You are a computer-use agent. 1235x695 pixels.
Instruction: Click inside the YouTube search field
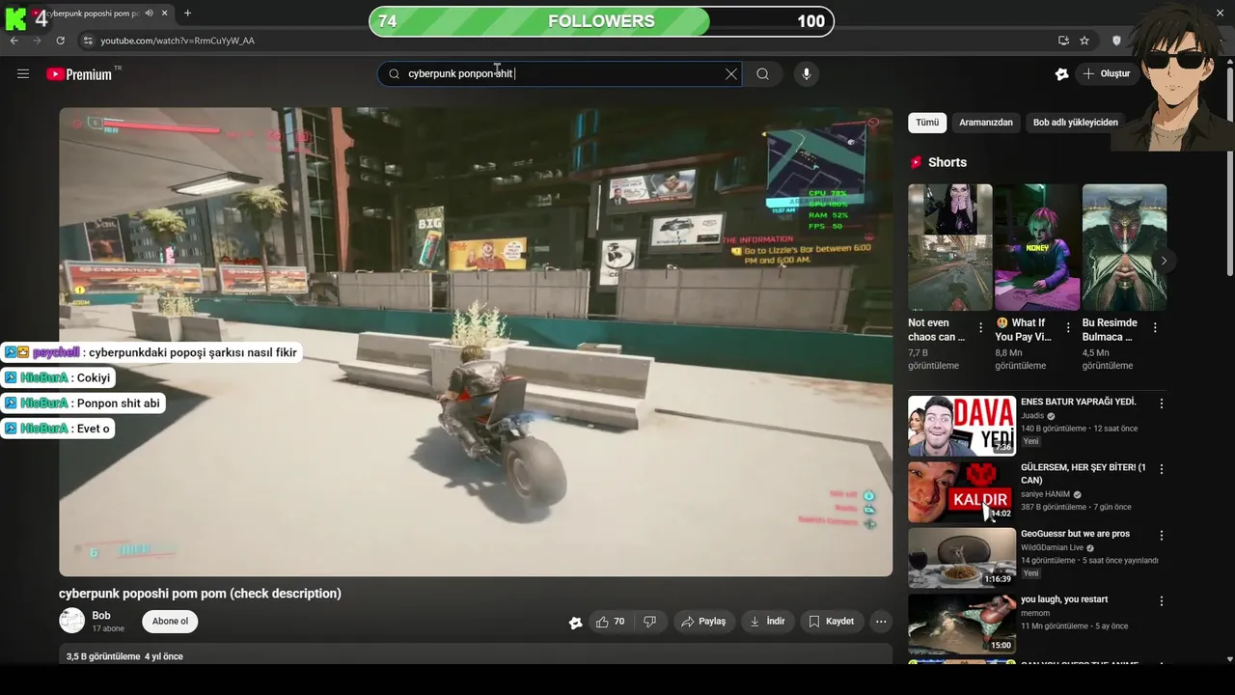(x=560, y=74)
